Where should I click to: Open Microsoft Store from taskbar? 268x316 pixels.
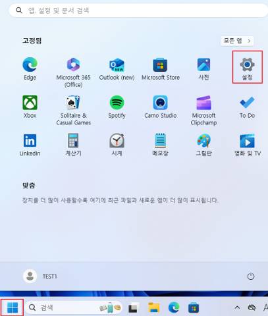pos(194,307)
